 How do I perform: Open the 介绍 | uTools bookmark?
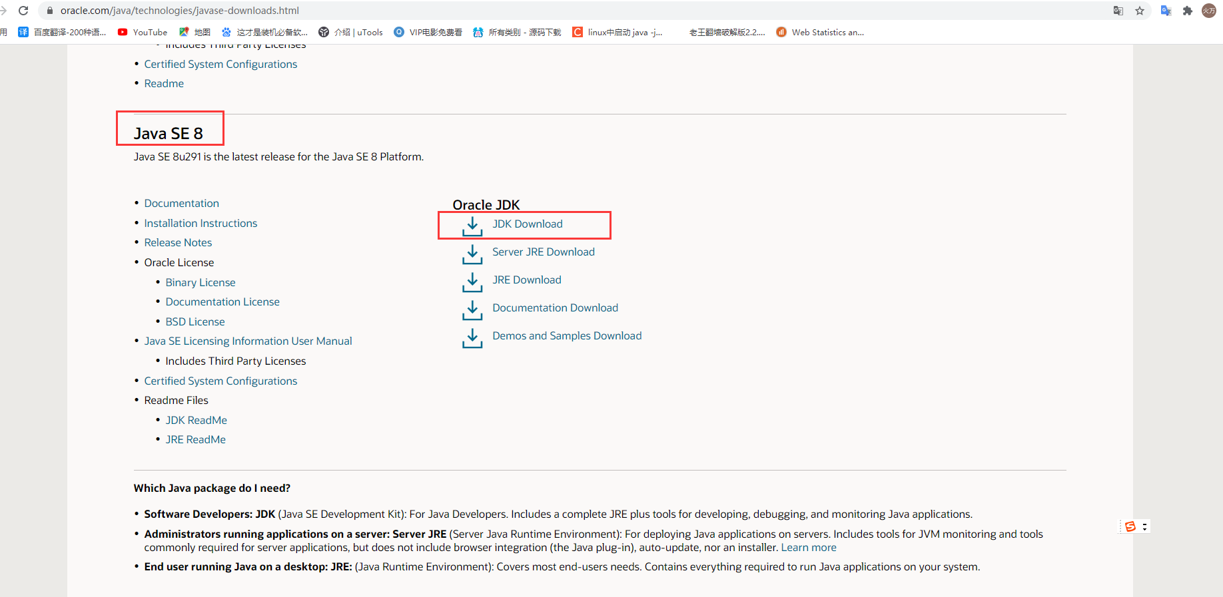351,32
